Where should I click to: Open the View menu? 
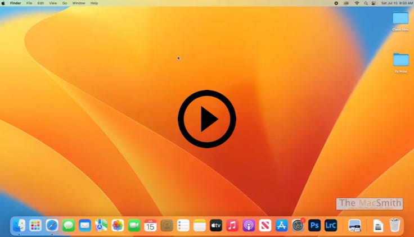(x=53, y=3)
